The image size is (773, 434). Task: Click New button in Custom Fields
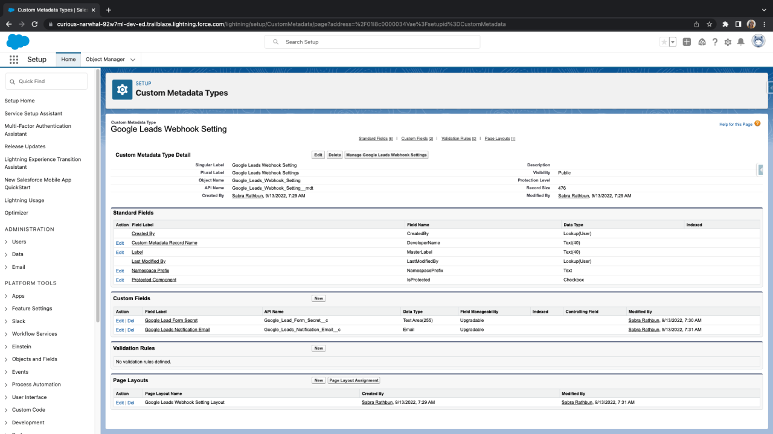pos(318,298)
